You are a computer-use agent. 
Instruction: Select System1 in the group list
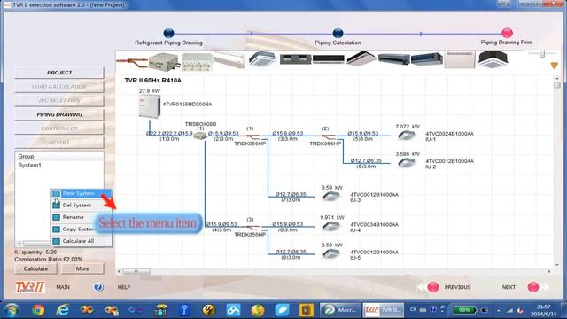coord(29,166)
